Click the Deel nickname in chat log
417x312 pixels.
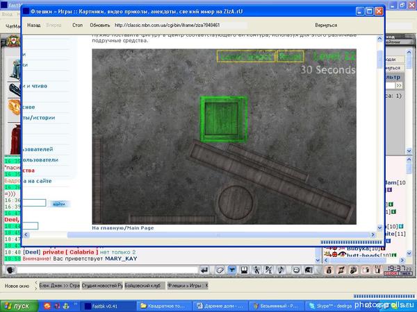[32, 252]
